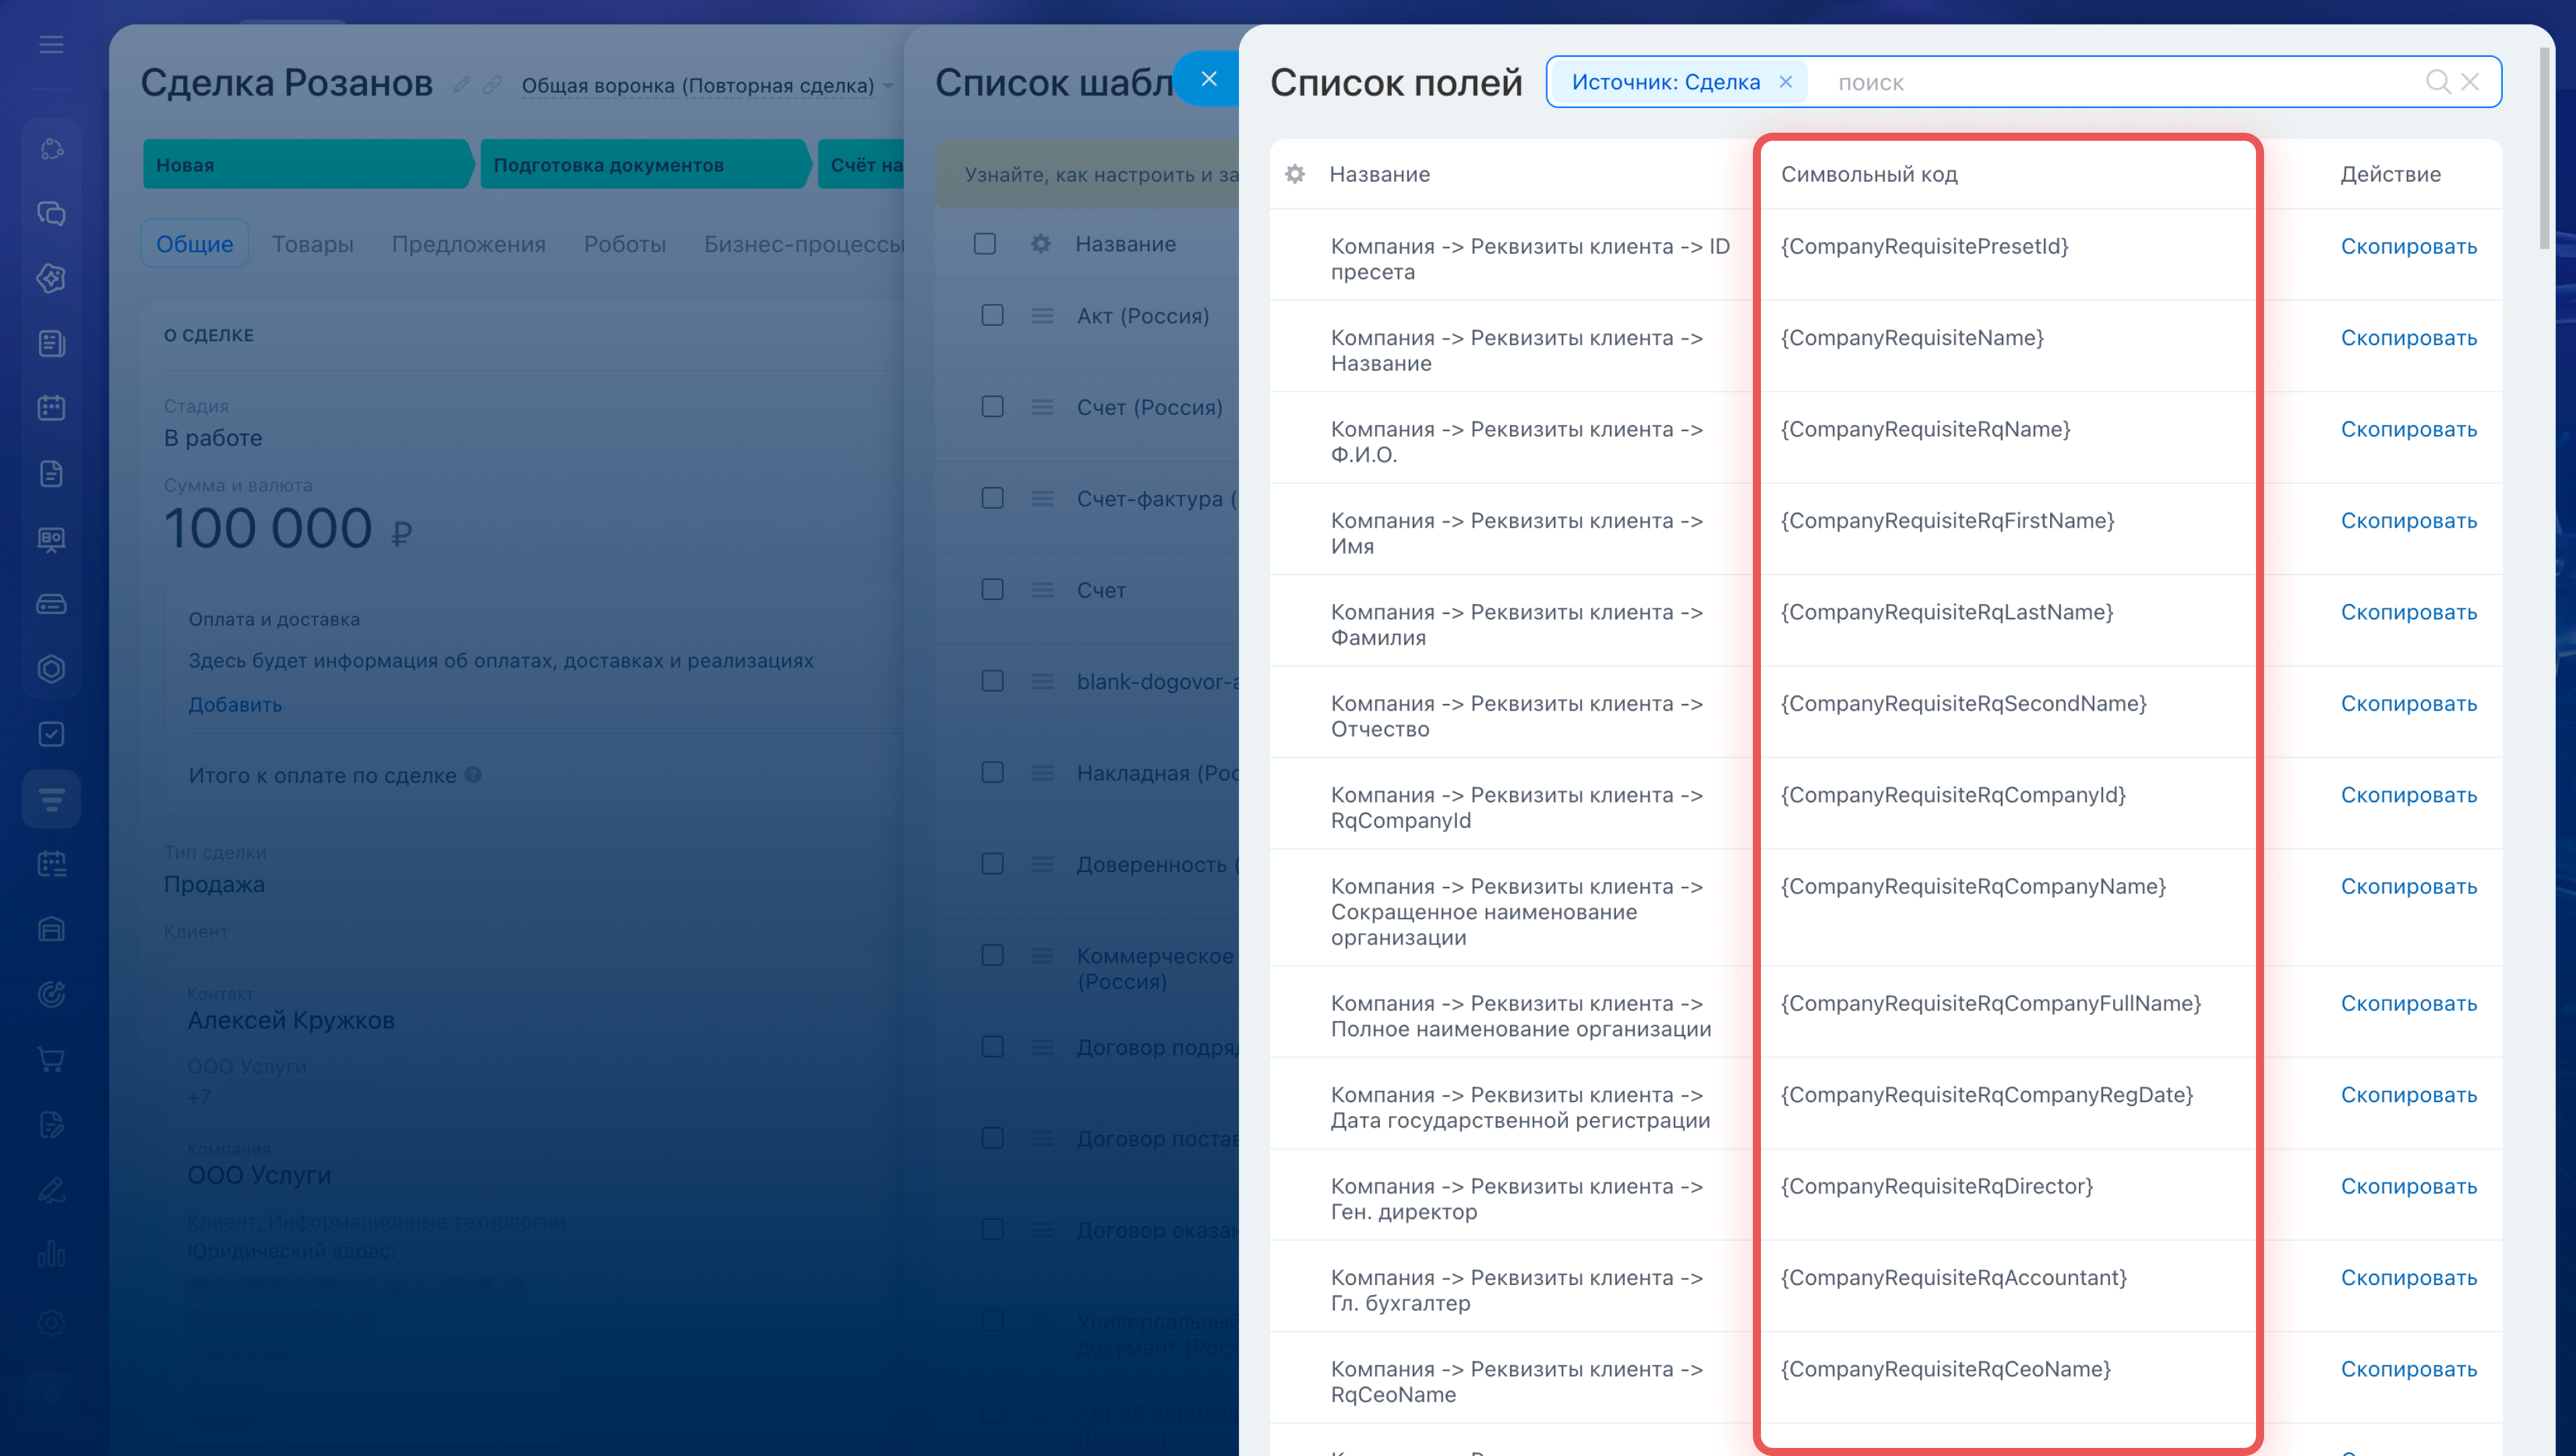The width and height of the screenshot is (2576, 1456).
Task: Click the link icon next to deal title
Action: (492, 85)
